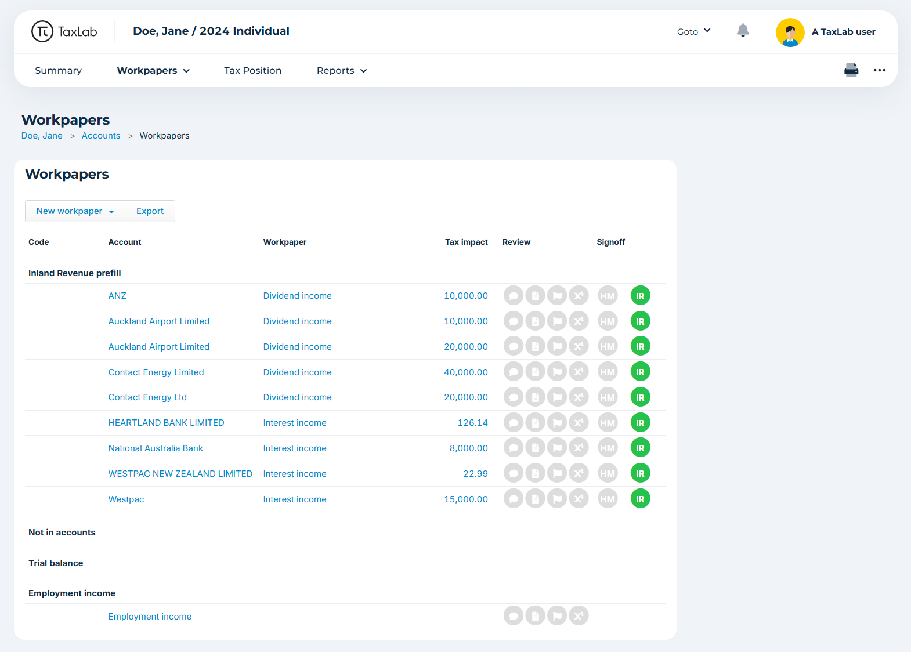Image resolution: width=911 pixels, height=652 pixels.
Task: Open the Contact Energy Limited account link
Action: click(156, 372)
